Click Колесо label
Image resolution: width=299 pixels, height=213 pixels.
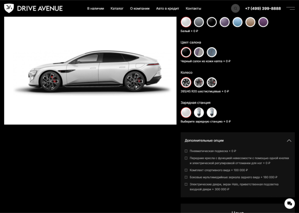tap(186, 73)
